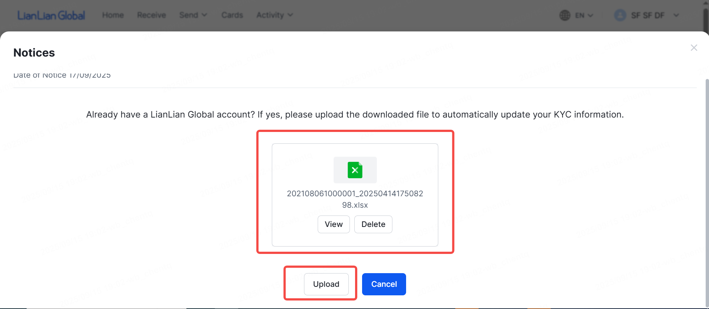Expand the Activity dropdown menu
The image size is (709, 309).
[274, 15]
